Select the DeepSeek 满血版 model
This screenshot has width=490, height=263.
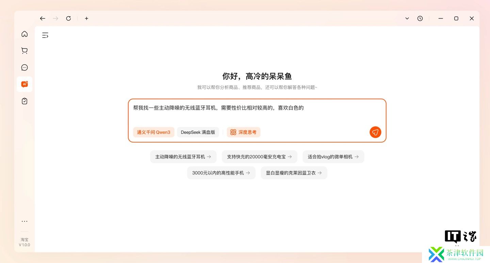[198, 132]
